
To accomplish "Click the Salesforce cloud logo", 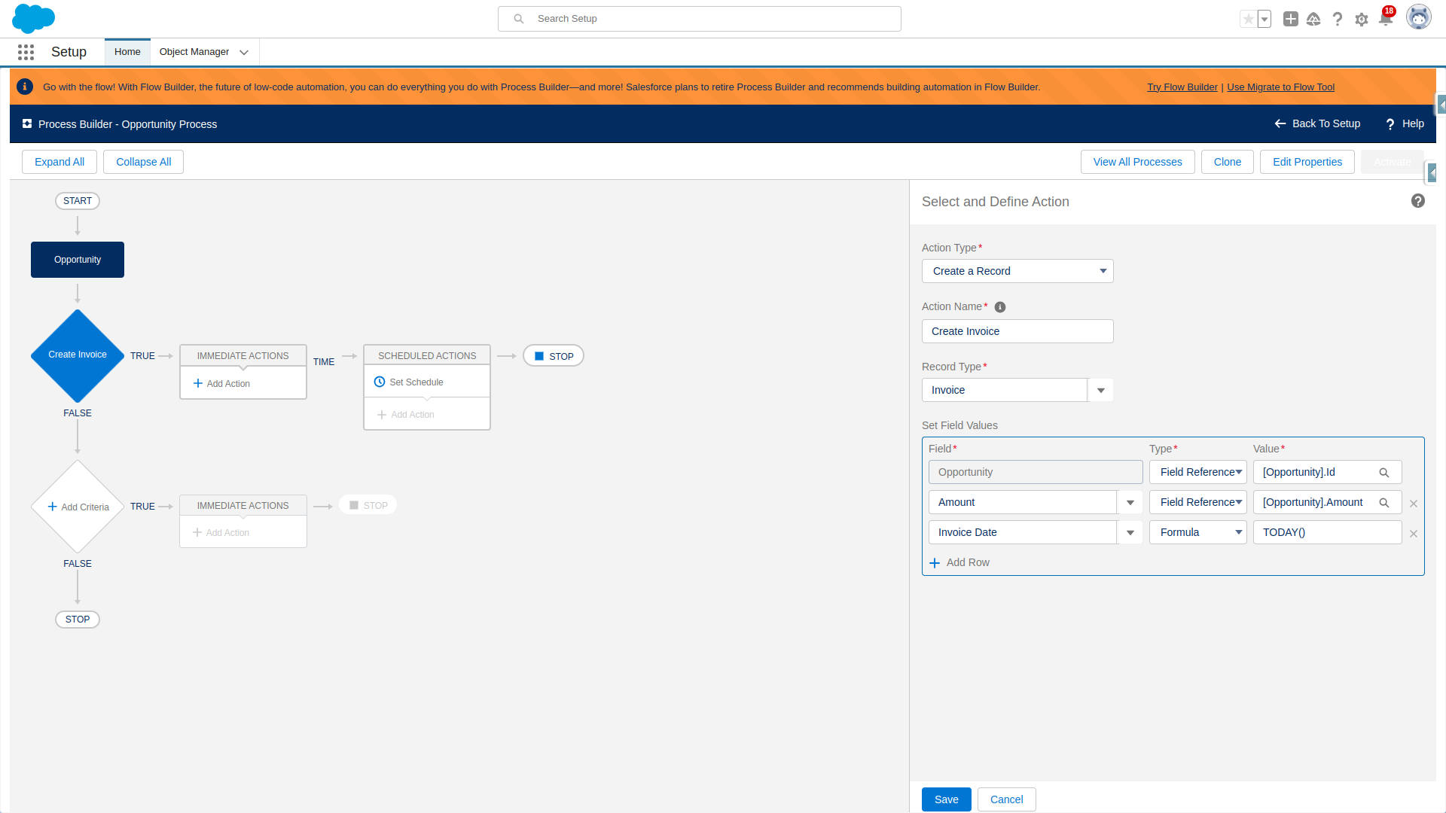I will (x=33, y=18).
